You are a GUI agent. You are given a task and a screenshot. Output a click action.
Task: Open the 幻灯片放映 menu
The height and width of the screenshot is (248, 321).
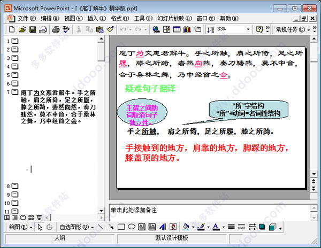174,19
